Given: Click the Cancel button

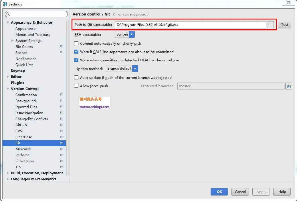Looking at the screenshot, I should [240, 192].
